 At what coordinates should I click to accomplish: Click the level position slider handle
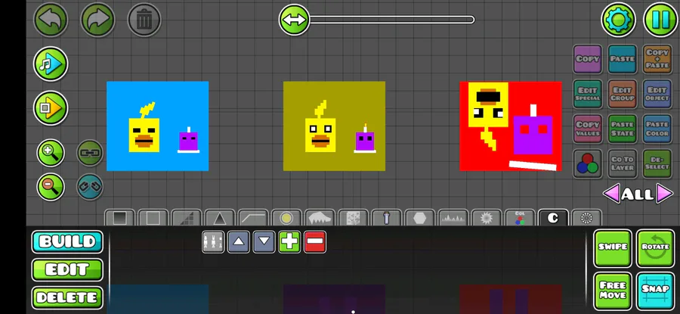point(294,20)
